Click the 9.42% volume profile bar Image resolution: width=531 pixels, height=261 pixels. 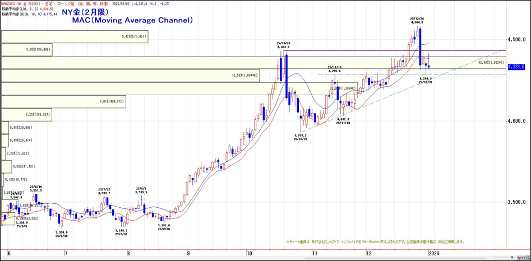pos(74,37)
